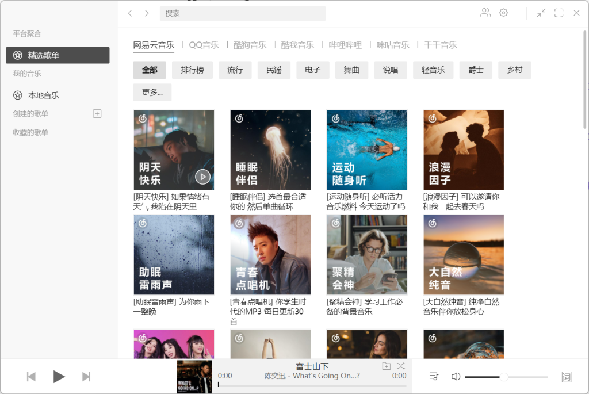Switch to the 哔哩哔哩 tab
Screen dimensions: 589x394
click(345, 45)
